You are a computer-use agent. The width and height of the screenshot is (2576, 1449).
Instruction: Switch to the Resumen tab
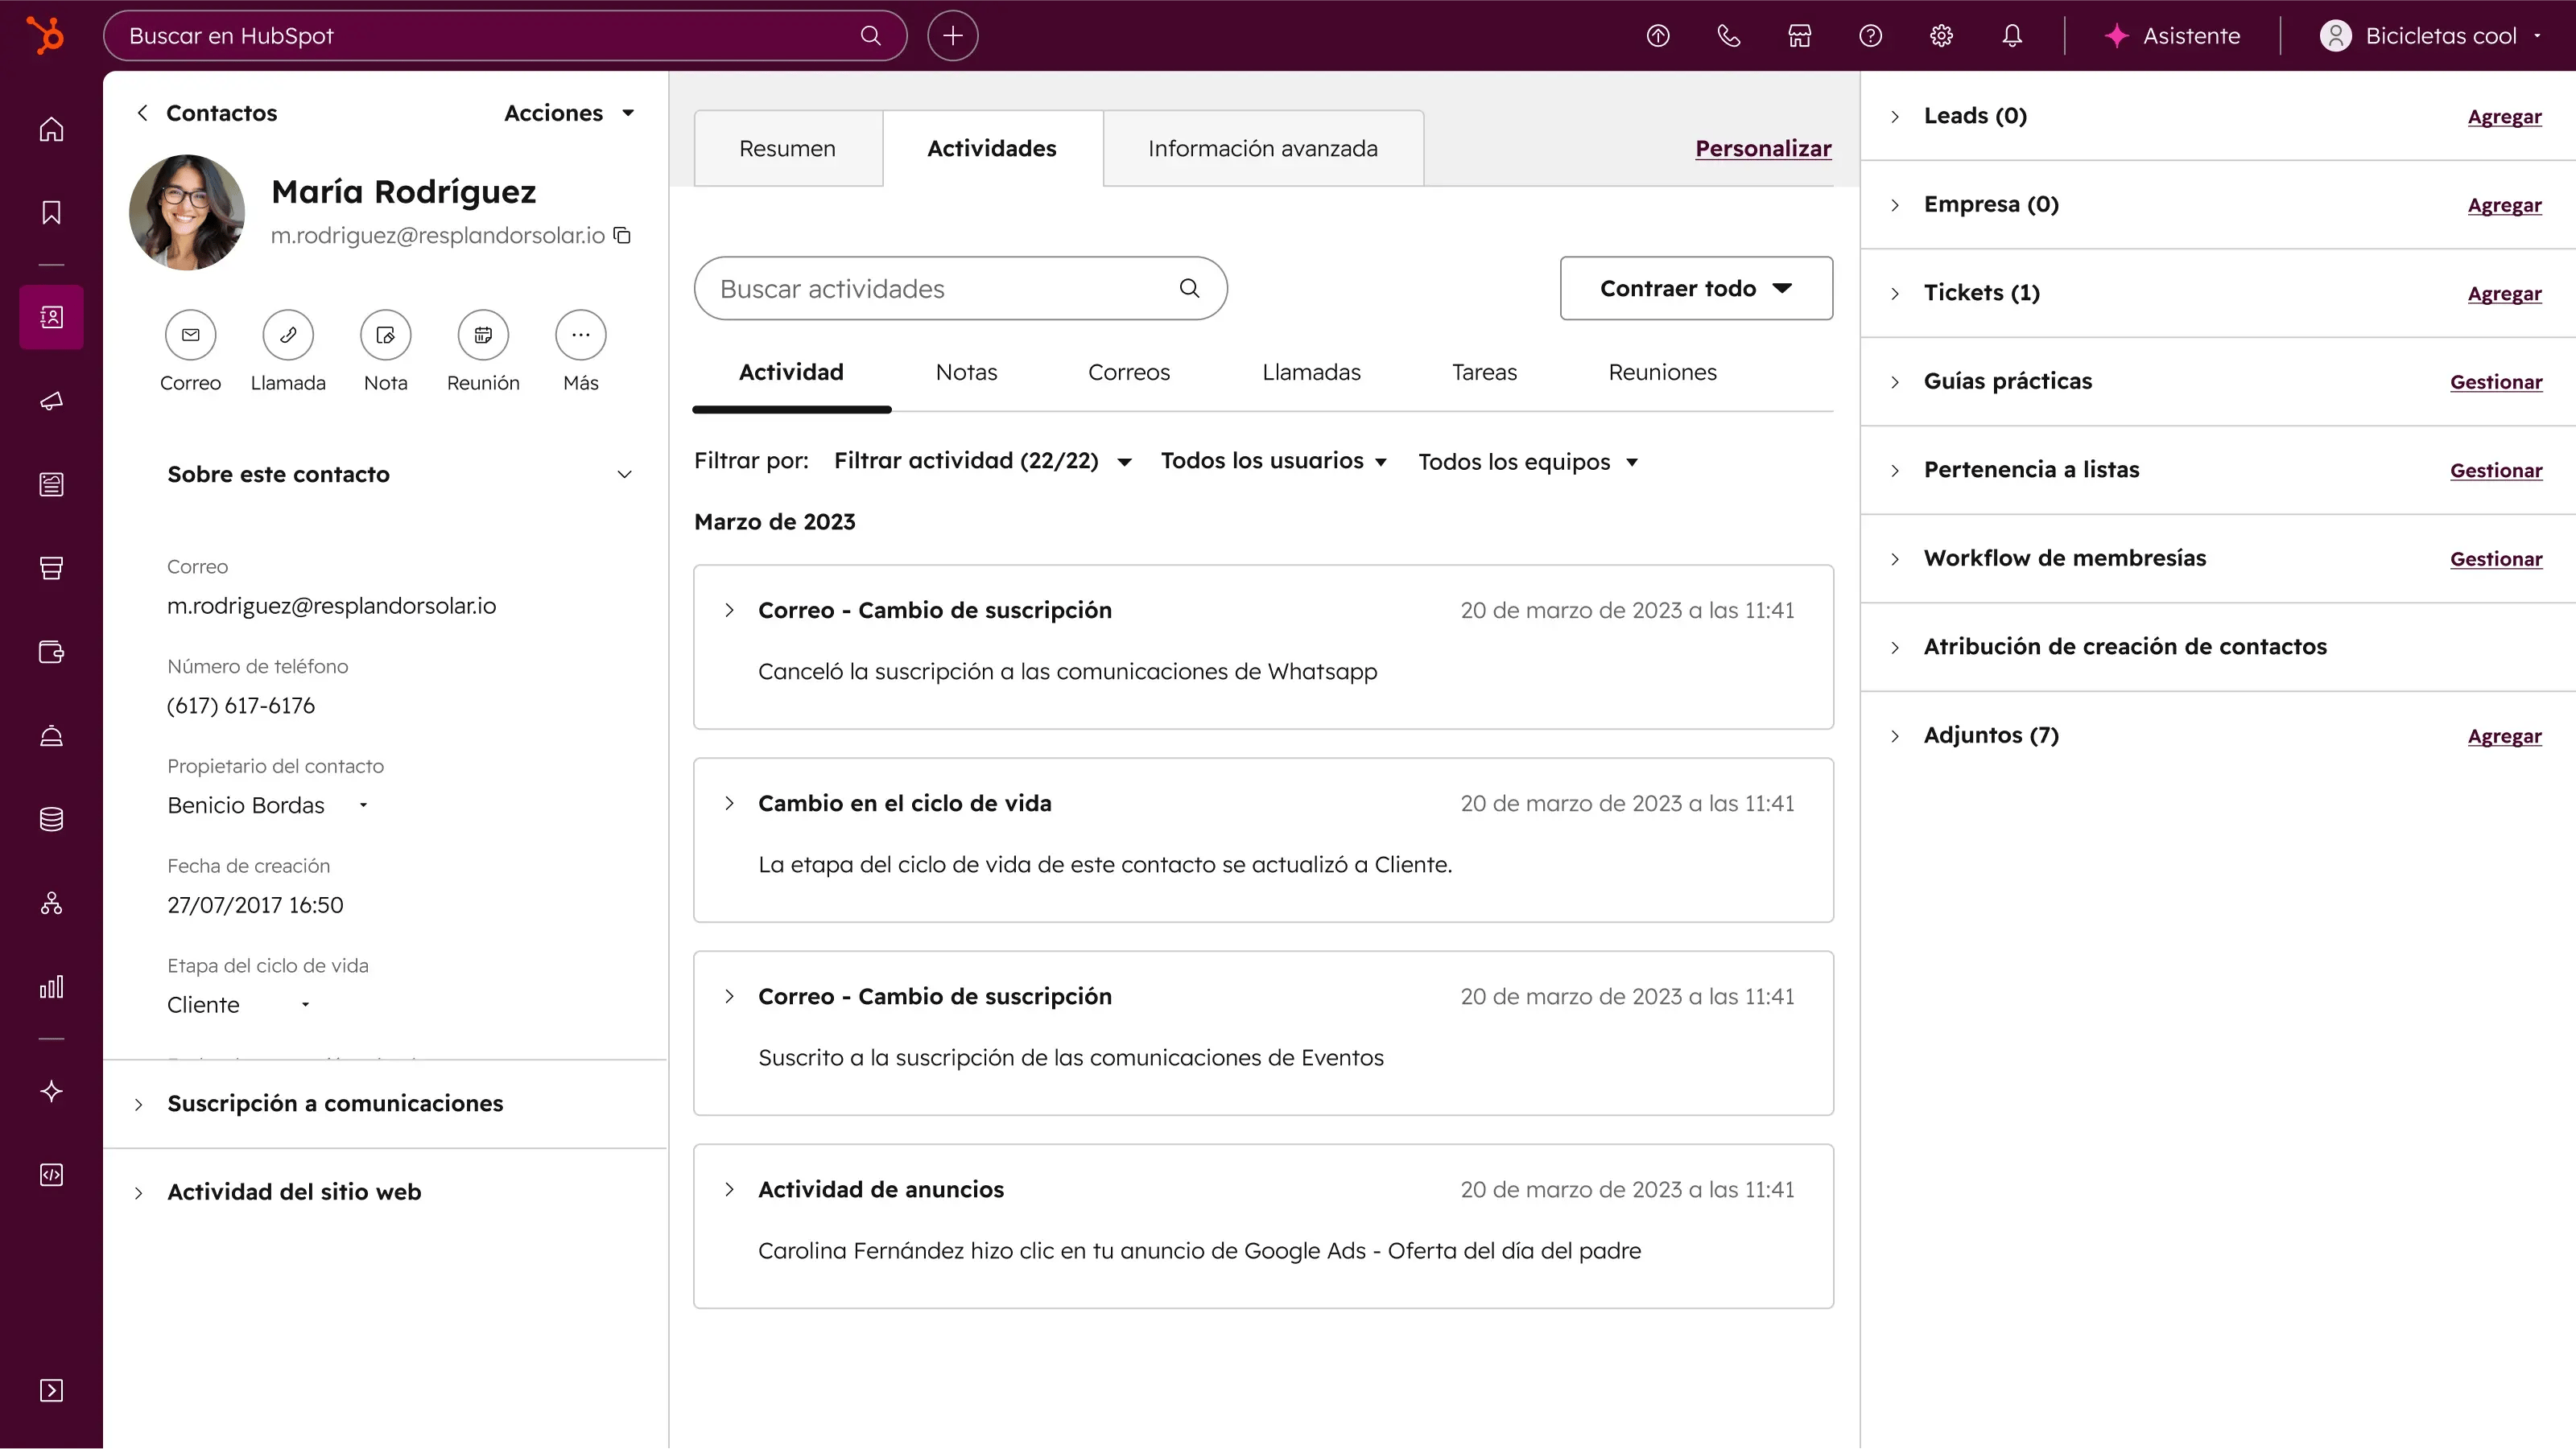pyautogui.click(x=787, y=149)
